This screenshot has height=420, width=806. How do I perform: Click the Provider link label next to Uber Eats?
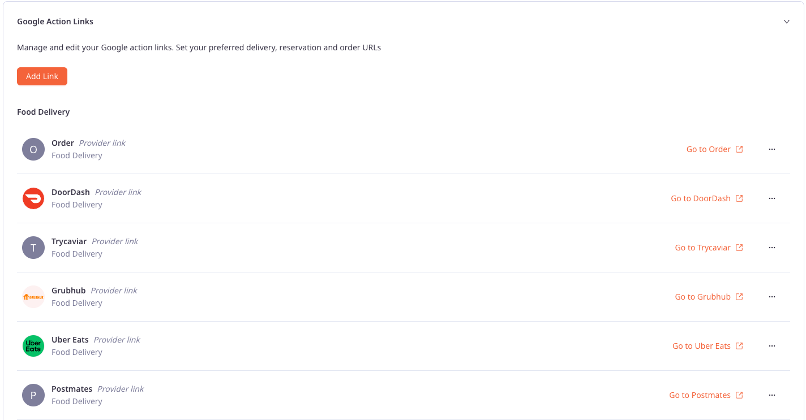117,340
